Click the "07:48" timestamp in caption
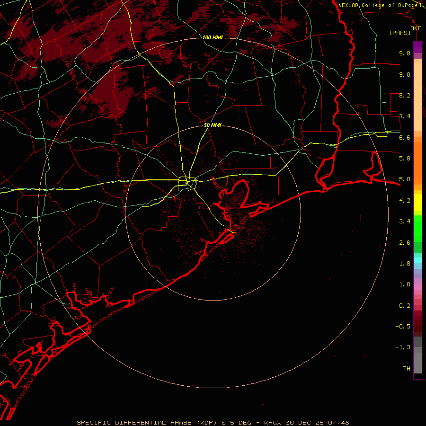The image size is (426, 426). click(x=338, y=423)
